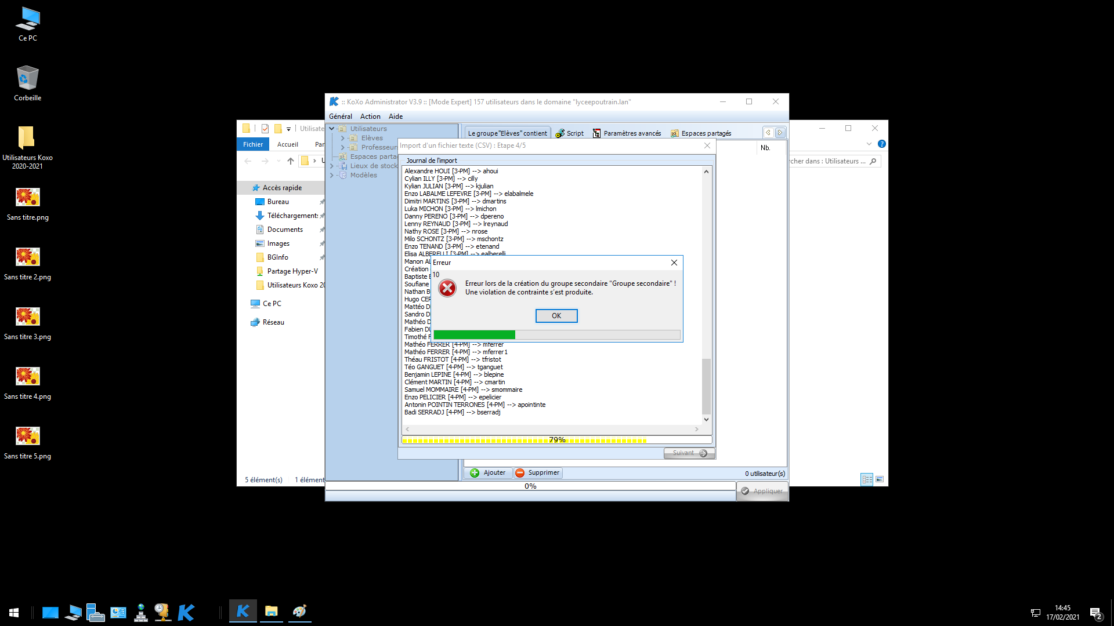Click File Explorer icon in taskbar

tap(271, 612)
